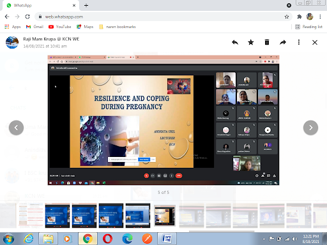Open the Apps bookmark shortcut
Image resolution: width=327 pixels, height=245 pixels.
click(x=13, y=27)
